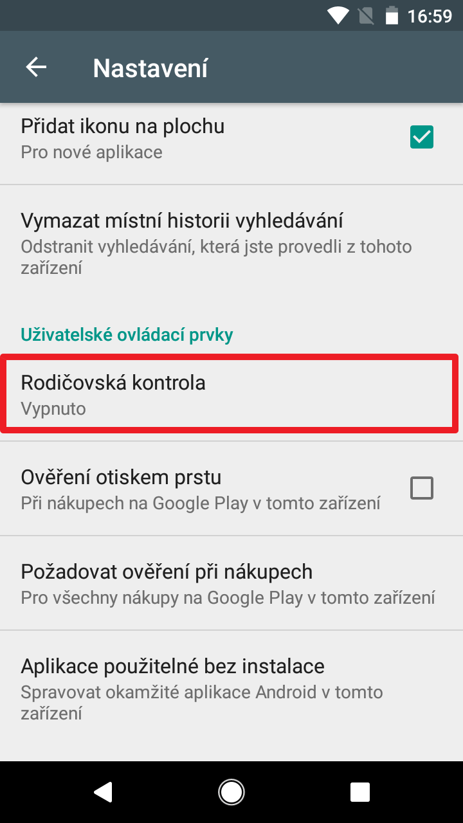463x823 pixels.
Task: Open Požadovat ověření při nákupech
Action: click(232, 583)
